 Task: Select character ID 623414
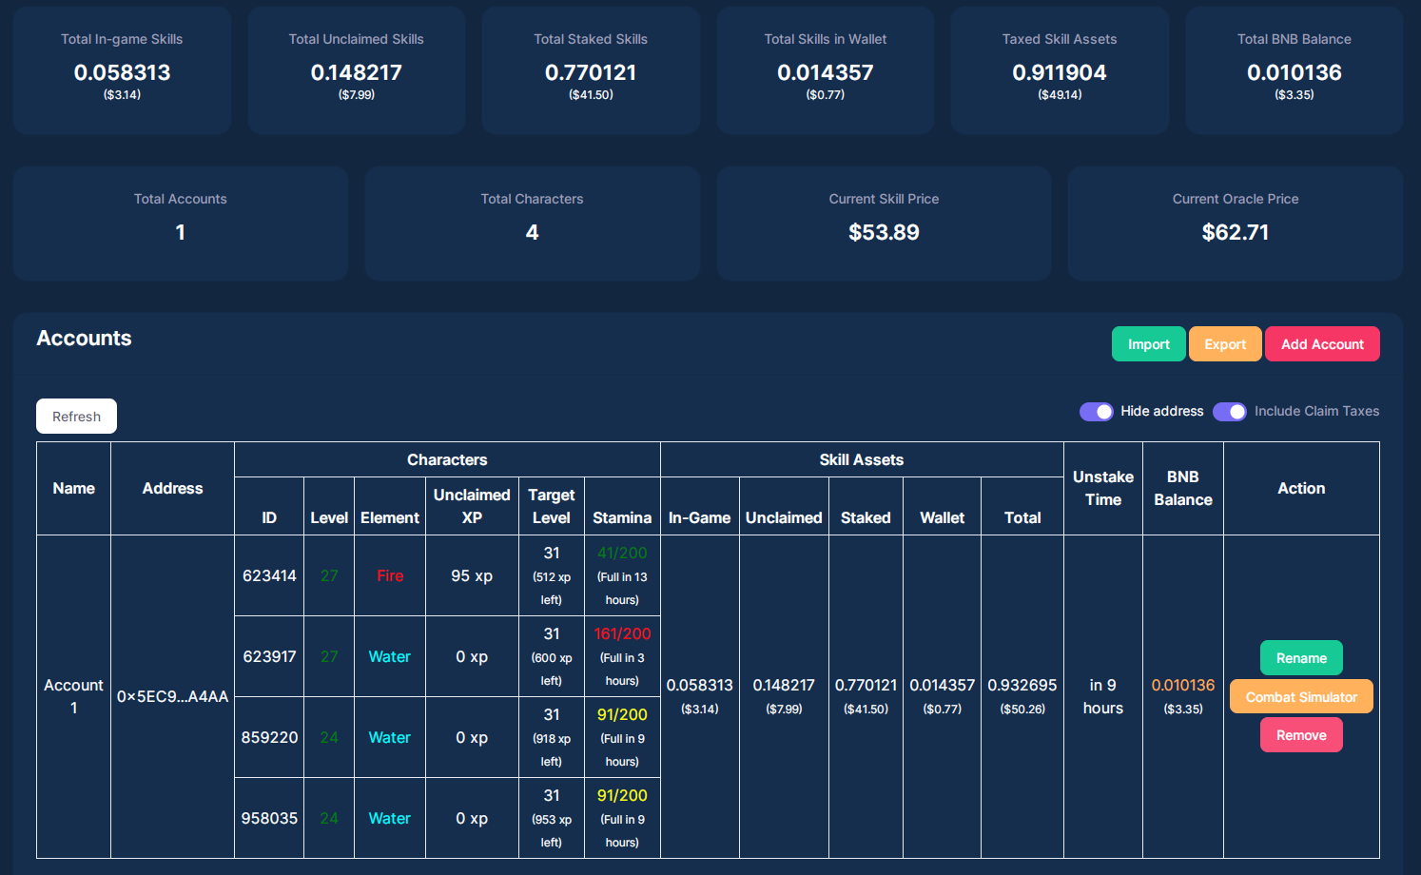269,575
